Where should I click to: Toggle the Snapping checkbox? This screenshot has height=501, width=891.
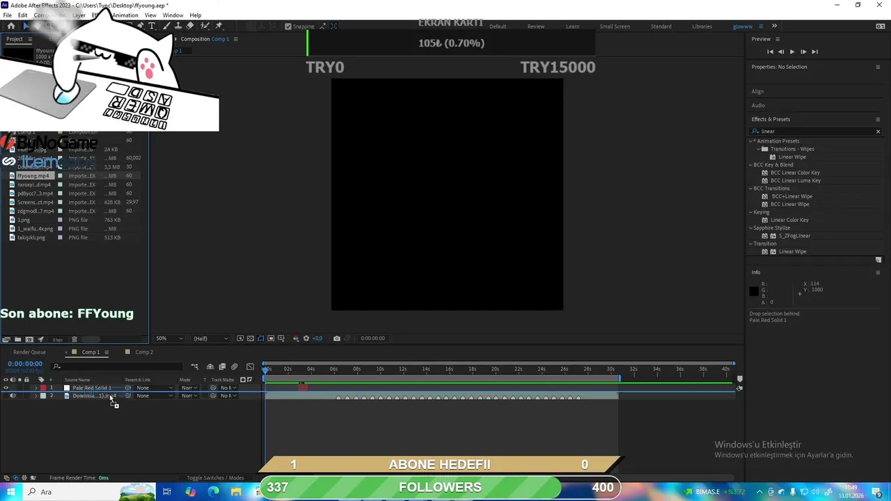[288, 26]
